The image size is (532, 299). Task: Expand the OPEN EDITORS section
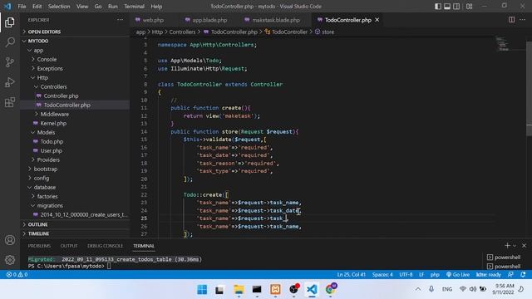point(75,32)
